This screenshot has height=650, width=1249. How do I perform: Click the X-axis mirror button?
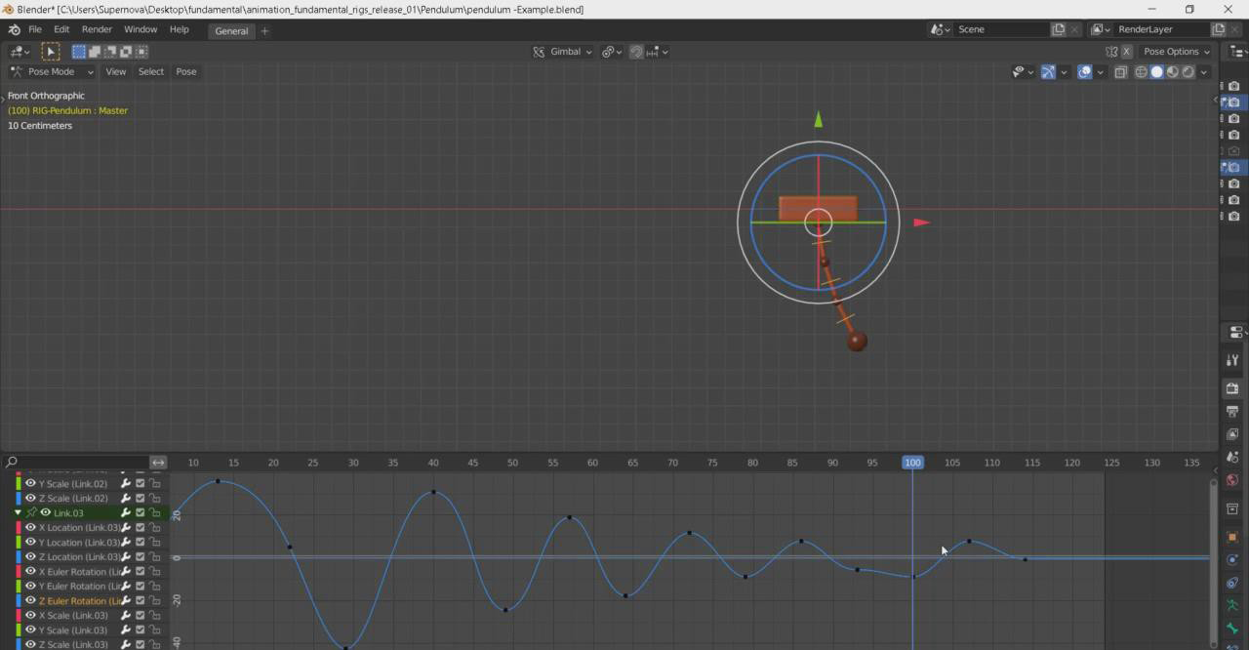(1125, 52)
